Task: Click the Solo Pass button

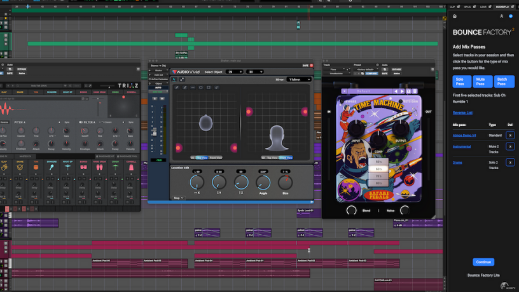Action: [461, 81]
